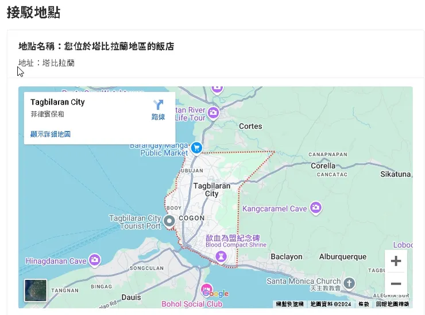
Task: Click the 地址：塔比拉蘭 address line
Action: click(x=47, y=63)
